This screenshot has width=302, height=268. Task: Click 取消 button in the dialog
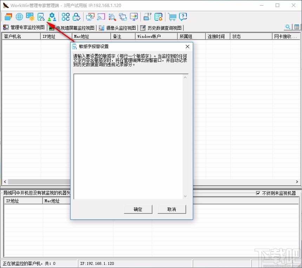click(172, 209)
